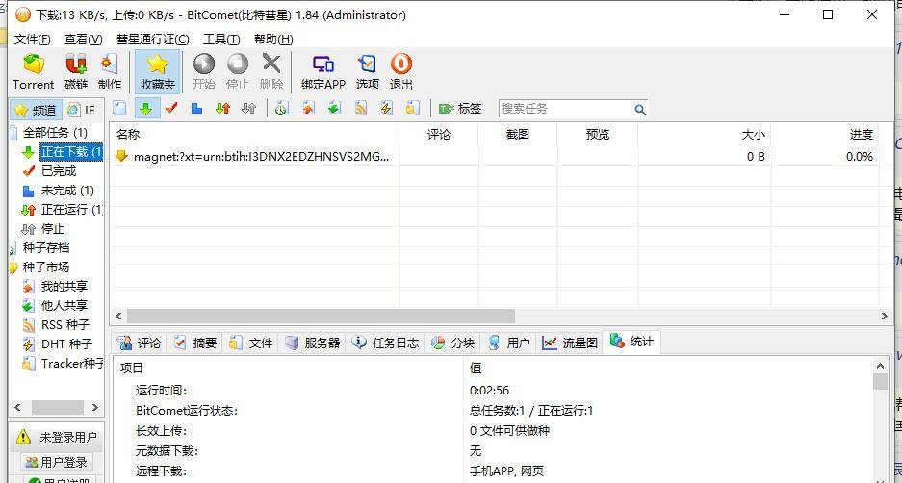Click task list horizontal scrollbar right arrow
Image resolution: width=902 pixels, height=483 pixels.
[885, 316]
